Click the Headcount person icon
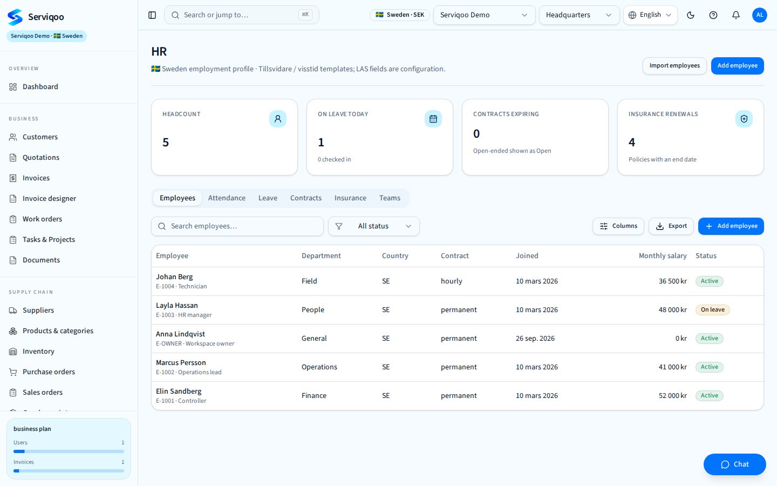The width and height of the screenshot is (777, 486). [x=278, y=119]
